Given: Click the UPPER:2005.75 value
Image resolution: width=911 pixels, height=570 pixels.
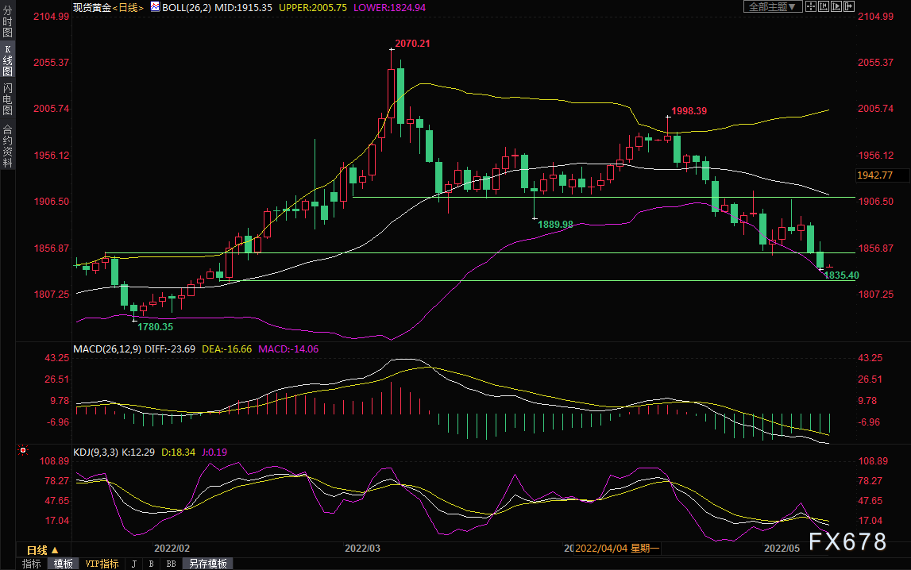Looking at the screenshot, I should pos(313,8).
